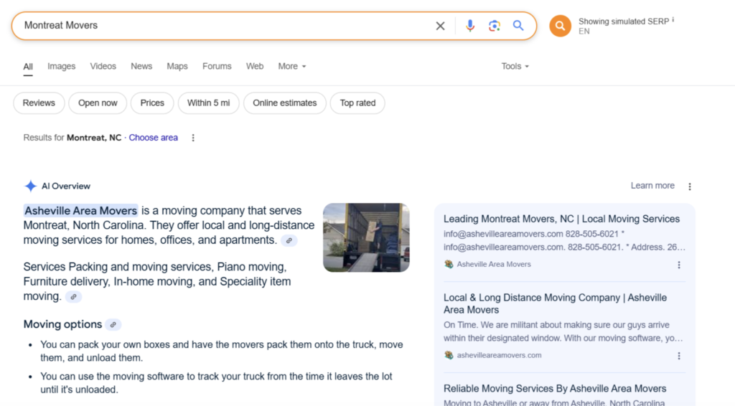Image resolution: width=735 pixels, height=406 pixels.
Task: Click the orange simulated SERP search icon
Action: pos(560,26)
